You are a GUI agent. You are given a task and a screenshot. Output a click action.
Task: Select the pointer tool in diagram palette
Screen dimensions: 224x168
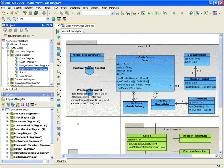[58, 32]
